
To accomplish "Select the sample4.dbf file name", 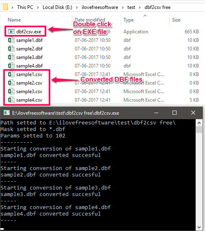I will [x=29, y=66].
